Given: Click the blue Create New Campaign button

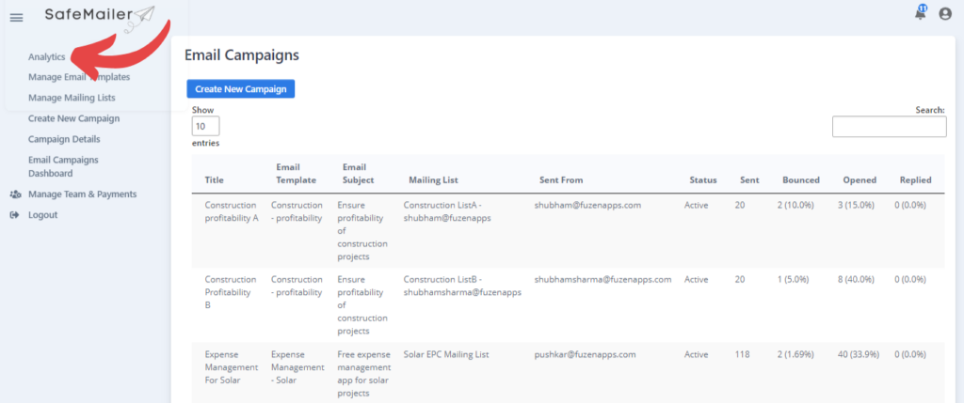Looking at the screenshot, I should click(241, 89).
